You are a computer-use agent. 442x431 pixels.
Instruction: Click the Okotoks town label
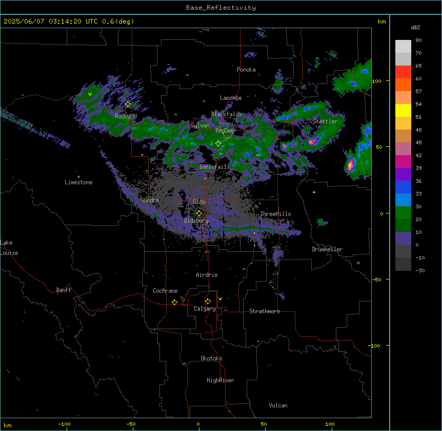coord(211,358)
